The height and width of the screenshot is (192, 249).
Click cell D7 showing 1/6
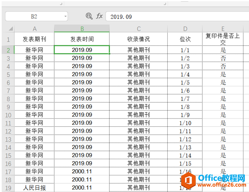click(185, 91)
